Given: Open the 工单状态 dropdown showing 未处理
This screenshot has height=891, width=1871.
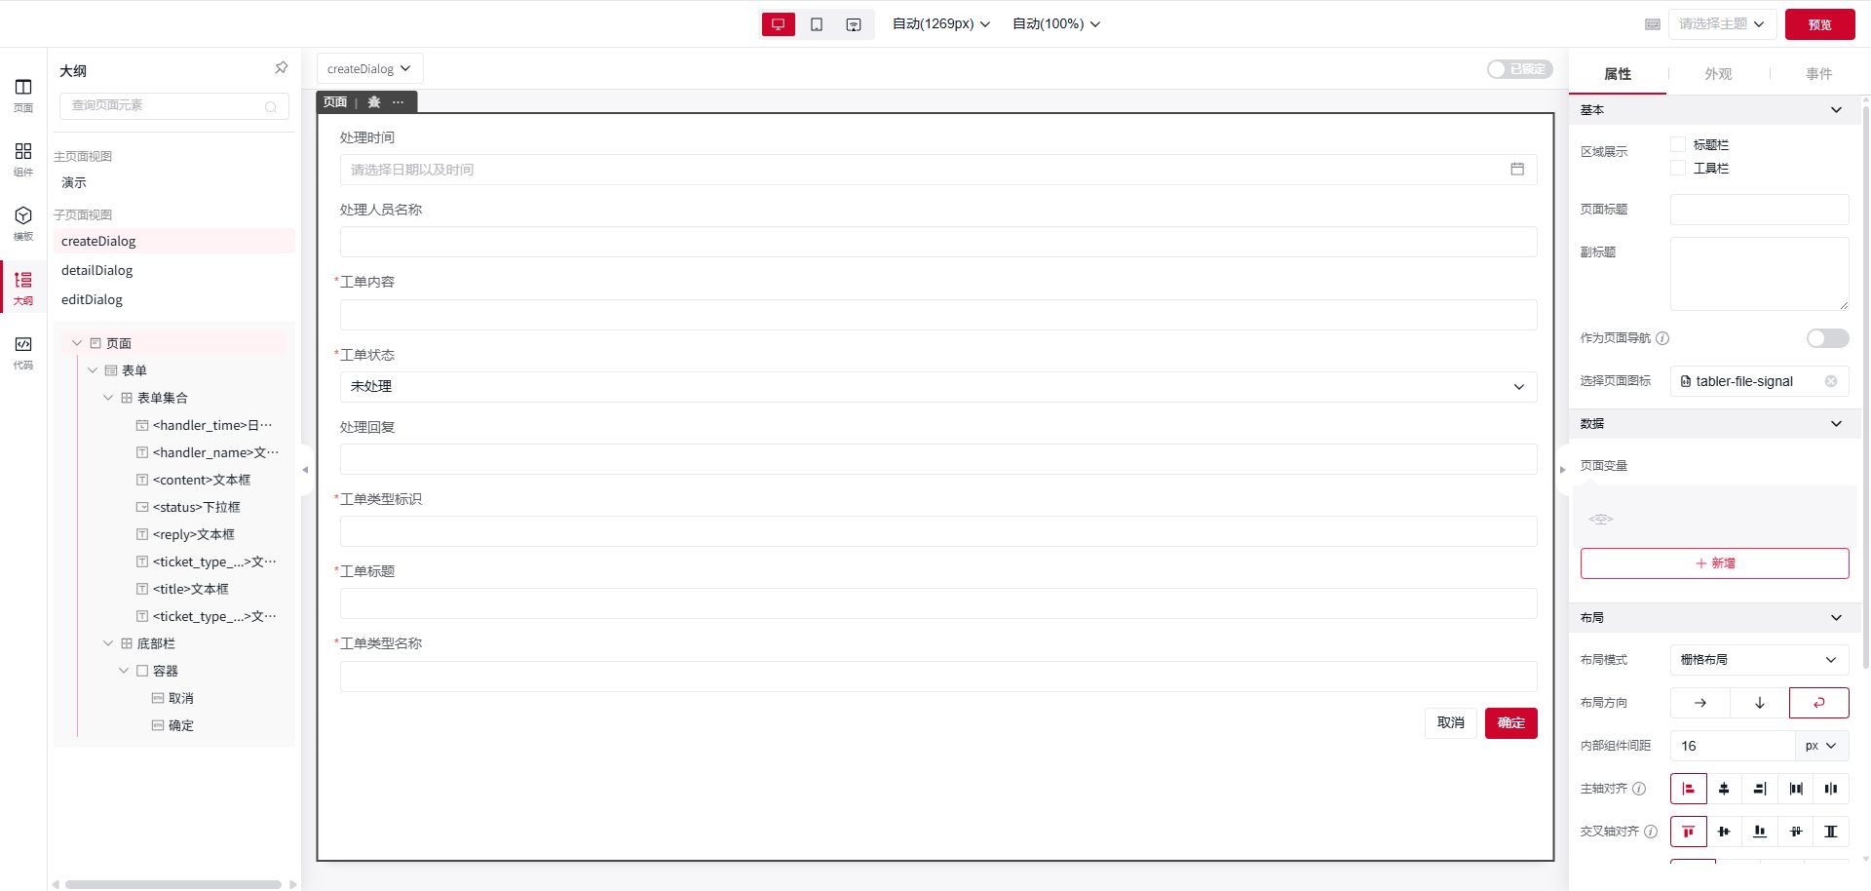Looking at the screenshot, I should (937, 387).
